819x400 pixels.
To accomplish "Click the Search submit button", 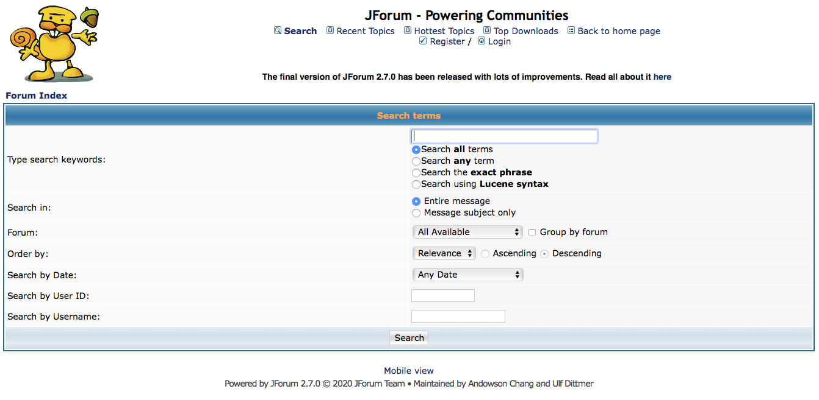I will tap(409, 338).
